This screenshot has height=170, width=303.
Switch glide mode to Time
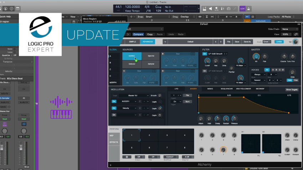click(x=296, y=80)
